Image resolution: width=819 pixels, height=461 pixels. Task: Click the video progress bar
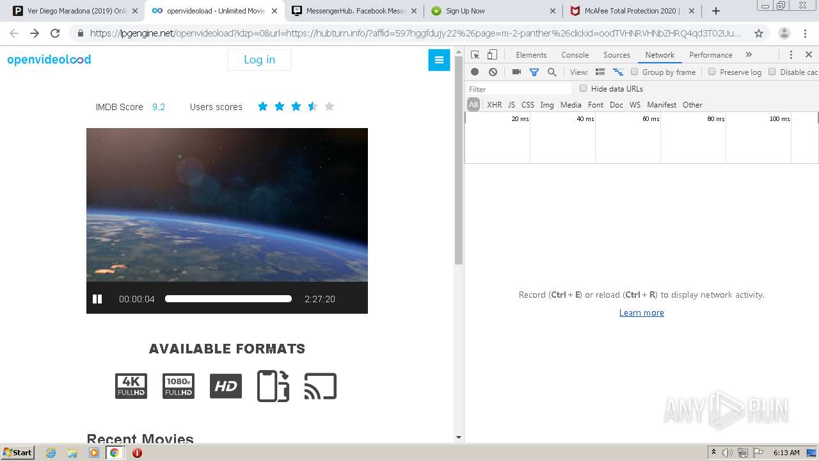click(228, 299)
